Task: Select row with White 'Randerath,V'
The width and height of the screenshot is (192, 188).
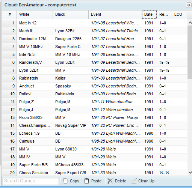Action: [x=94, y=62]
